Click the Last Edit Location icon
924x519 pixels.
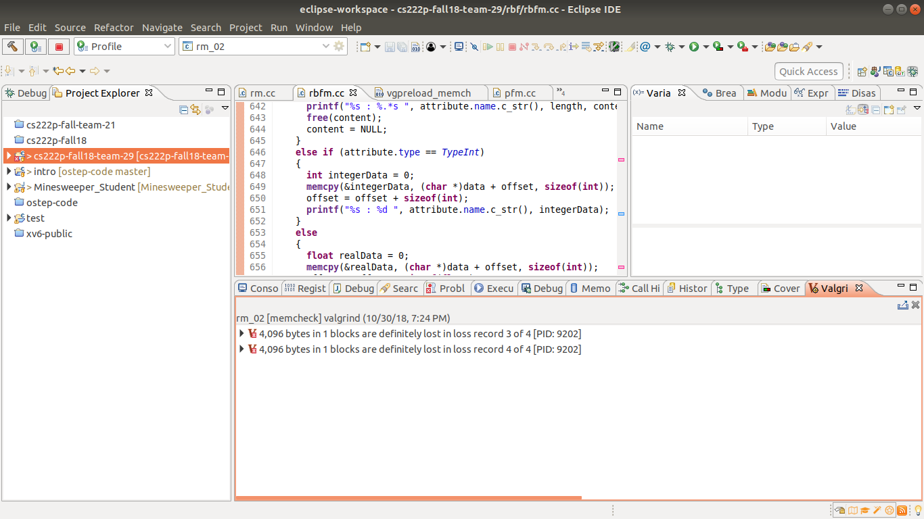coord(57,71)
